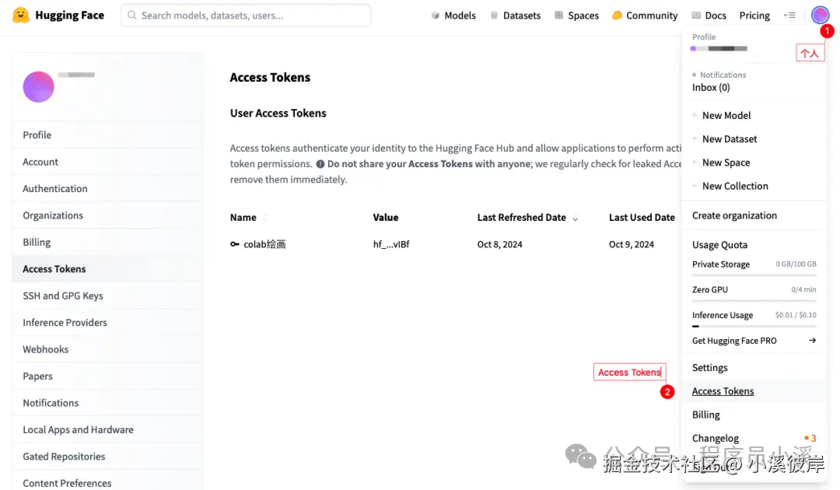Click Get Hugging Face PRO arrow

pos(812,341)
